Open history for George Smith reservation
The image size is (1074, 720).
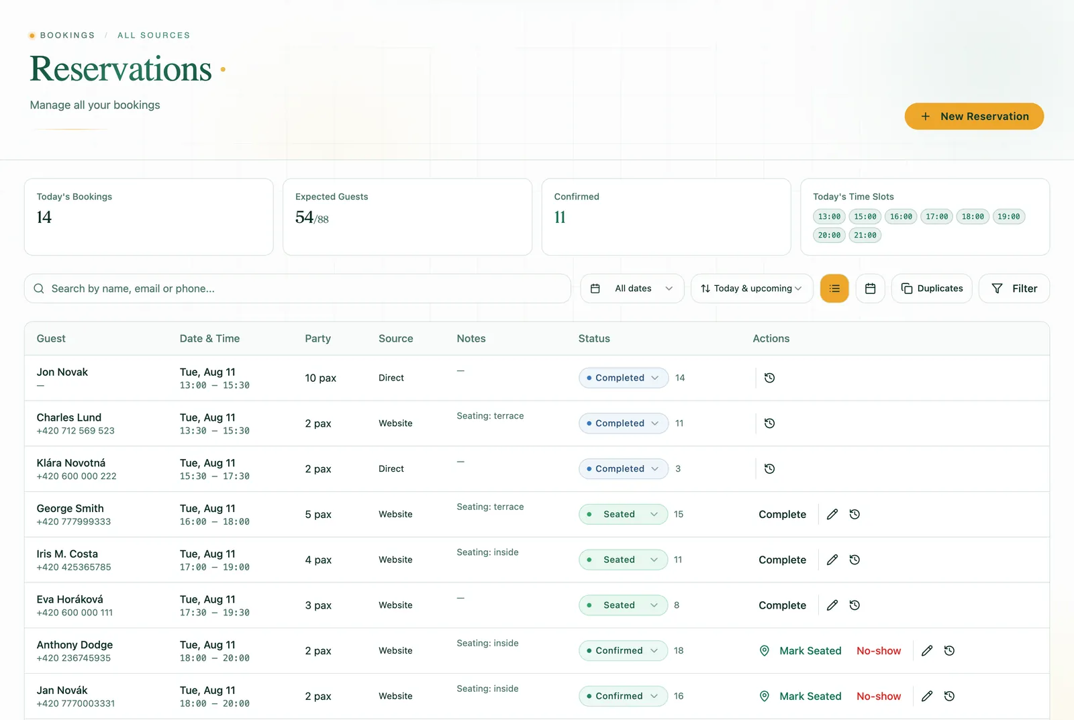(855, 514)
